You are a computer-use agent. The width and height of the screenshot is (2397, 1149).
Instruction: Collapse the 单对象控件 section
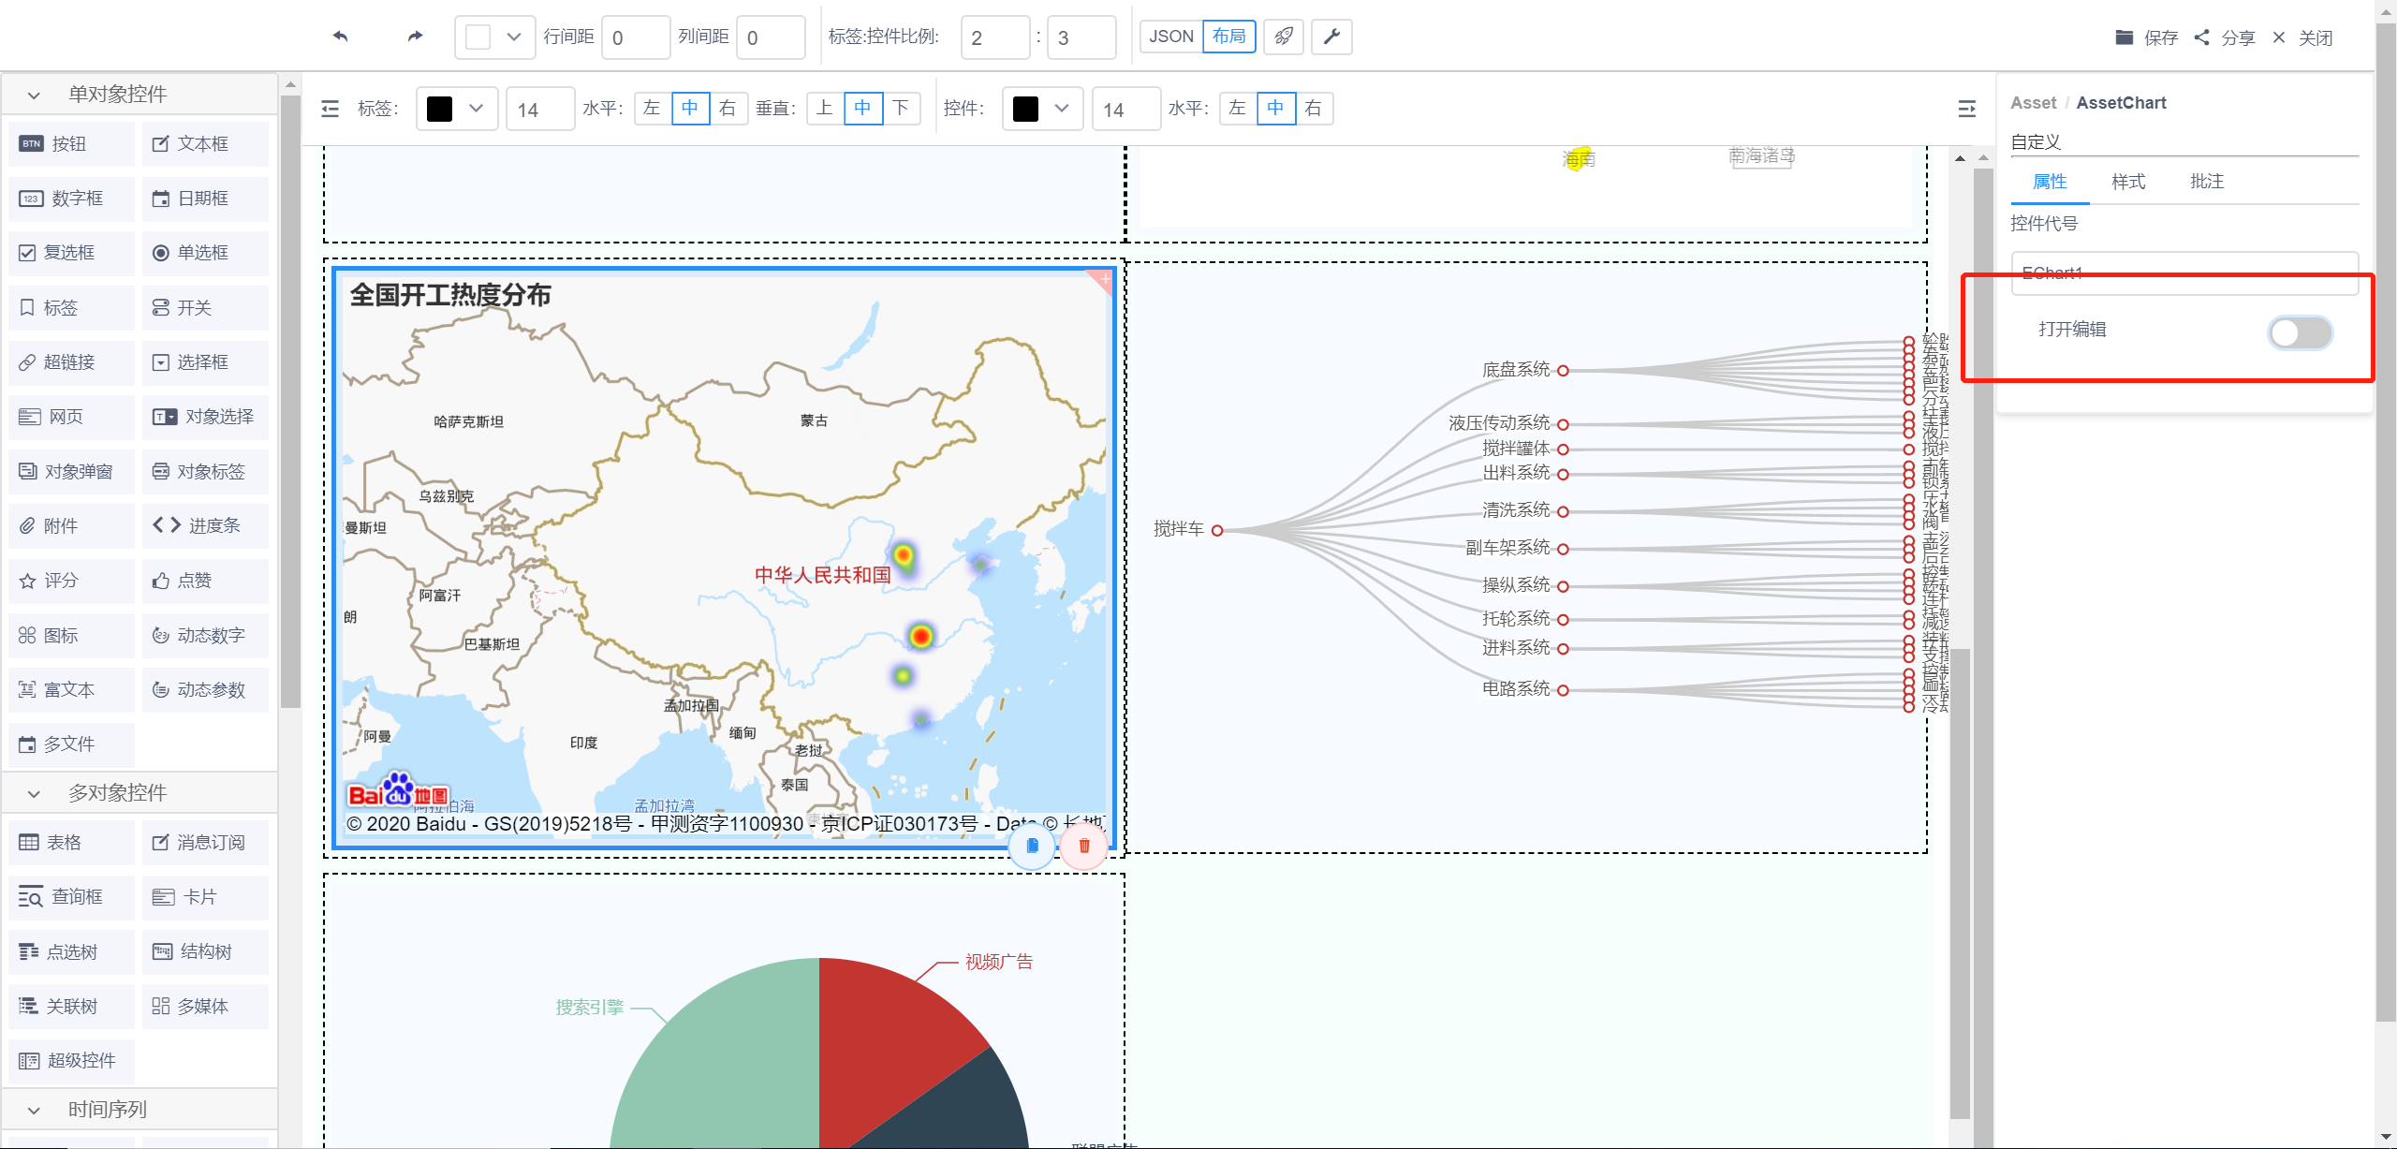(x=34, y=95)
